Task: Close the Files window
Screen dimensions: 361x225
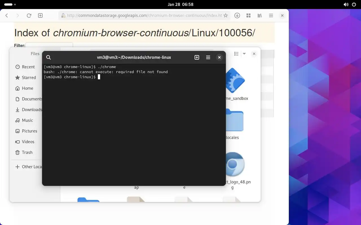Action: [254, 54]
